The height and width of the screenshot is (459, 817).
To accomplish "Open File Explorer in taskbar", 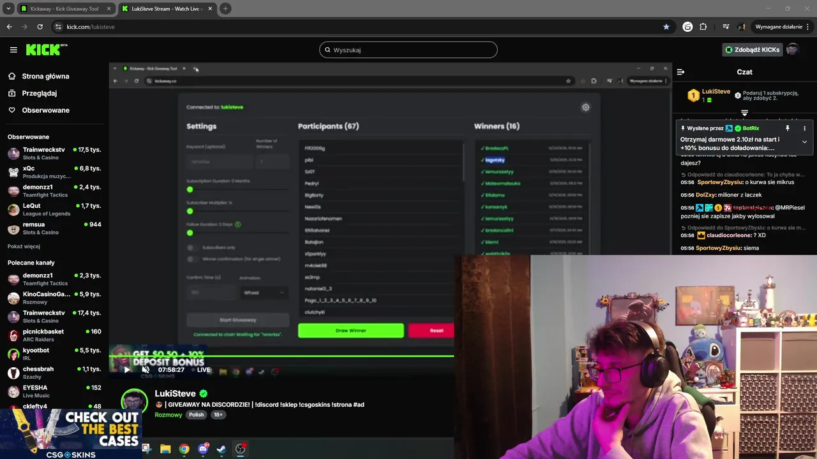I will [165, 449].
